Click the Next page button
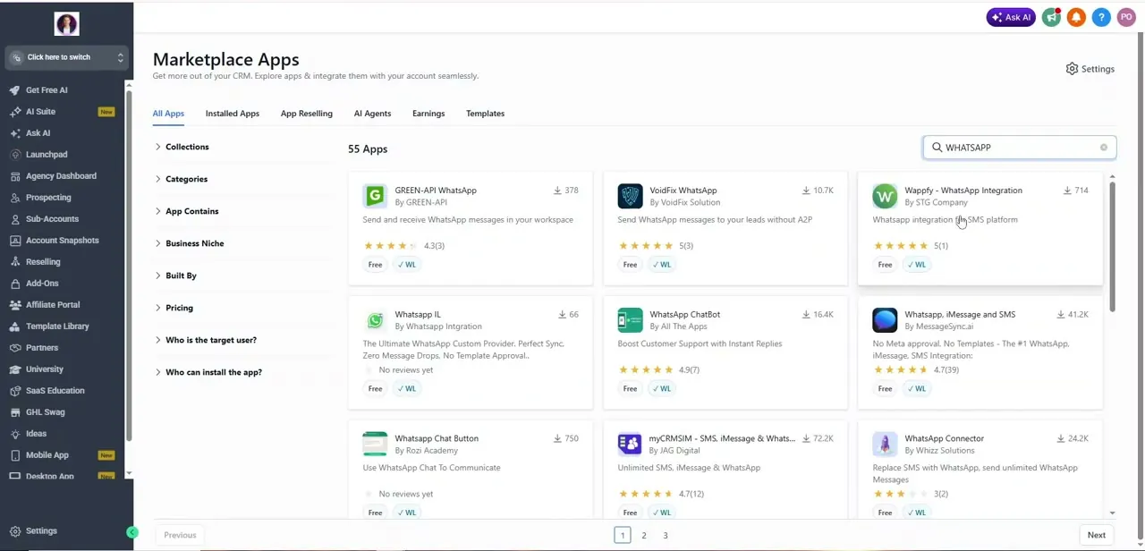1145x551 pixels. click(x=1097, y=535)
